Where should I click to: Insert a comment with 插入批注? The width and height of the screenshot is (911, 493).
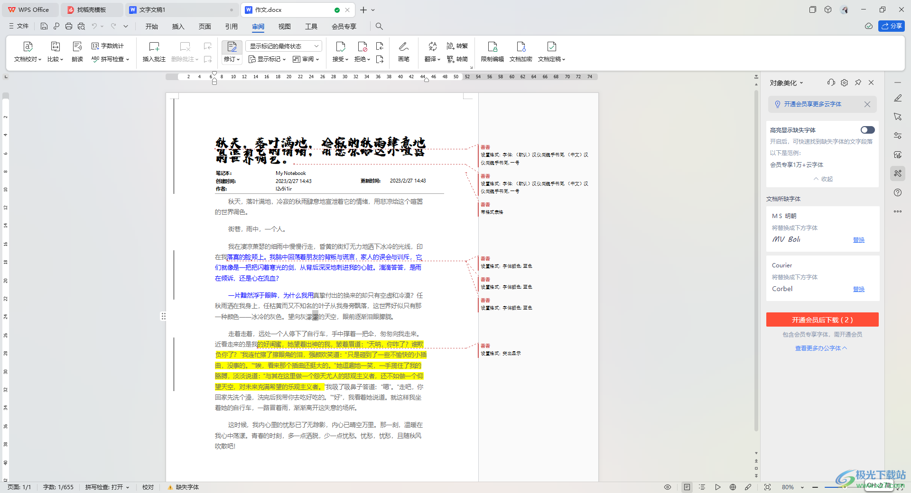(154, 52)
